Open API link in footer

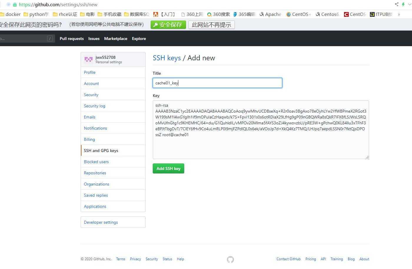(323, 259)
